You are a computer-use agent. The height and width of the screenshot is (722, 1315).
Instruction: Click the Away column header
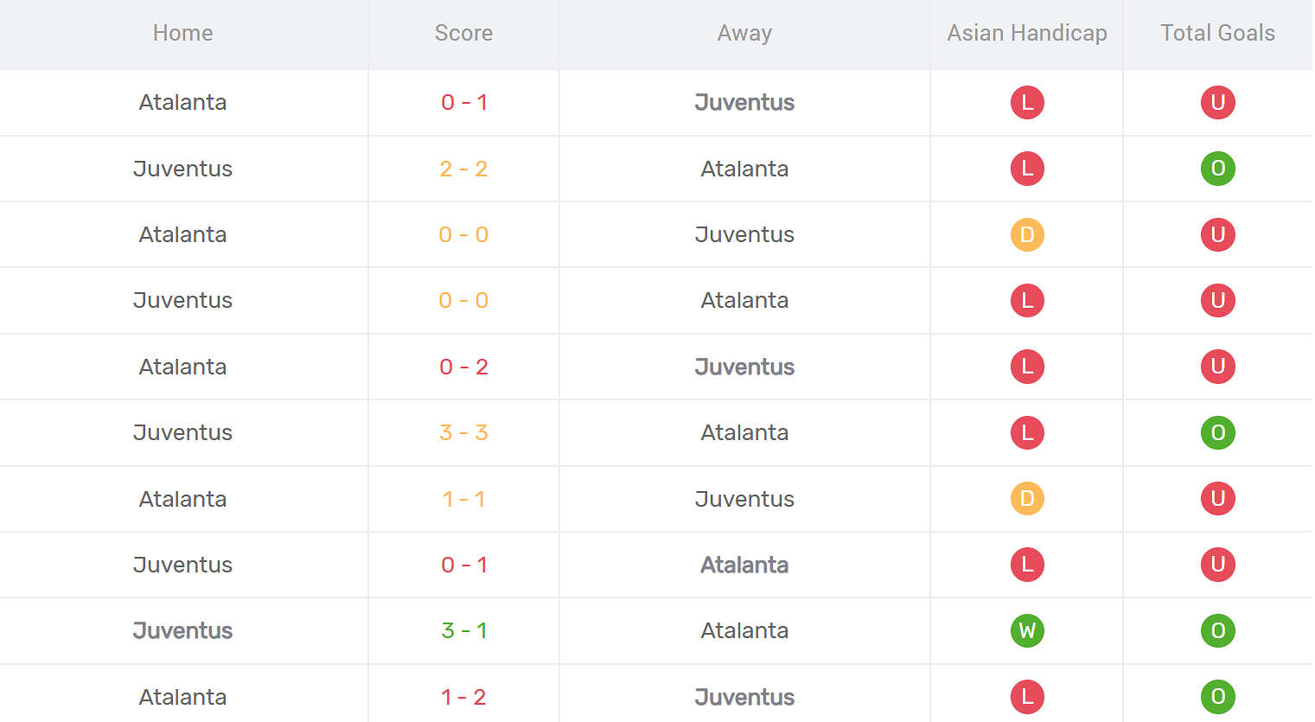pos(744,33)
